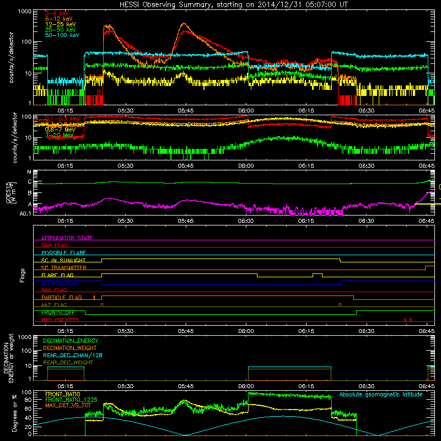Select the blue ECLIPSE_FLAG label
The width and height of the screenshot is (441, 441).
coord(60,283)
